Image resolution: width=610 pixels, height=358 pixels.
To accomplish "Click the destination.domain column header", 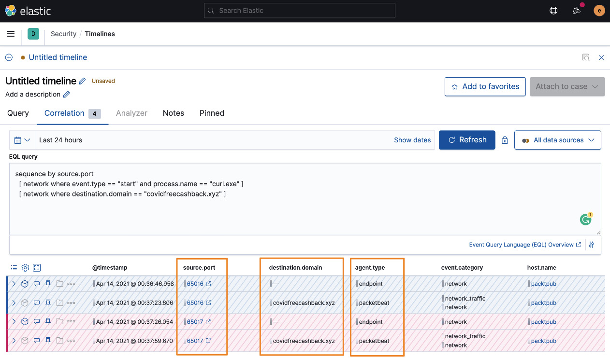I will (x=295, y=267).
